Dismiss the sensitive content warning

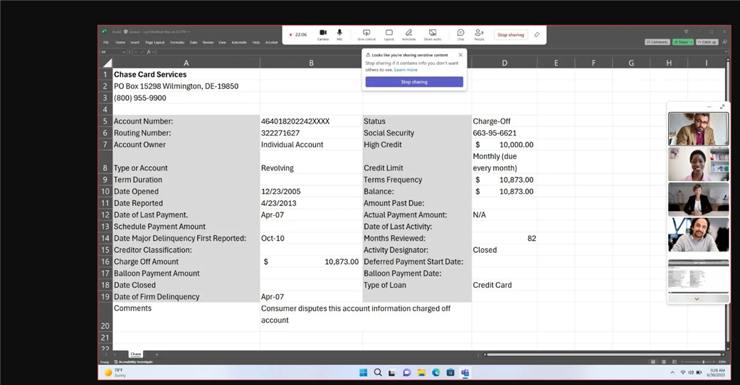point(460,55)
